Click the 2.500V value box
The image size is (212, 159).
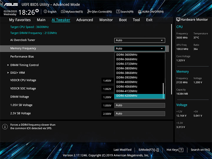tap(107, 114)
